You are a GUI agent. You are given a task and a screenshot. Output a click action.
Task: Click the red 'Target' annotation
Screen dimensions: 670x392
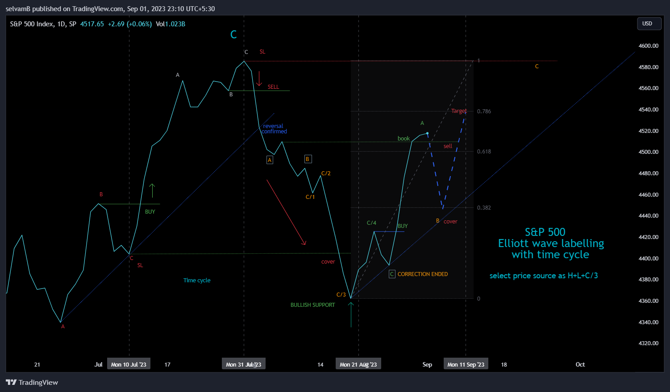pyautogui.click(x=459, y=111)
